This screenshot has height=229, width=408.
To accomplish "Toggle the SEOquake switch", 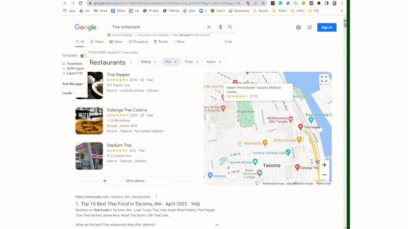I will (x=83, y=56).
